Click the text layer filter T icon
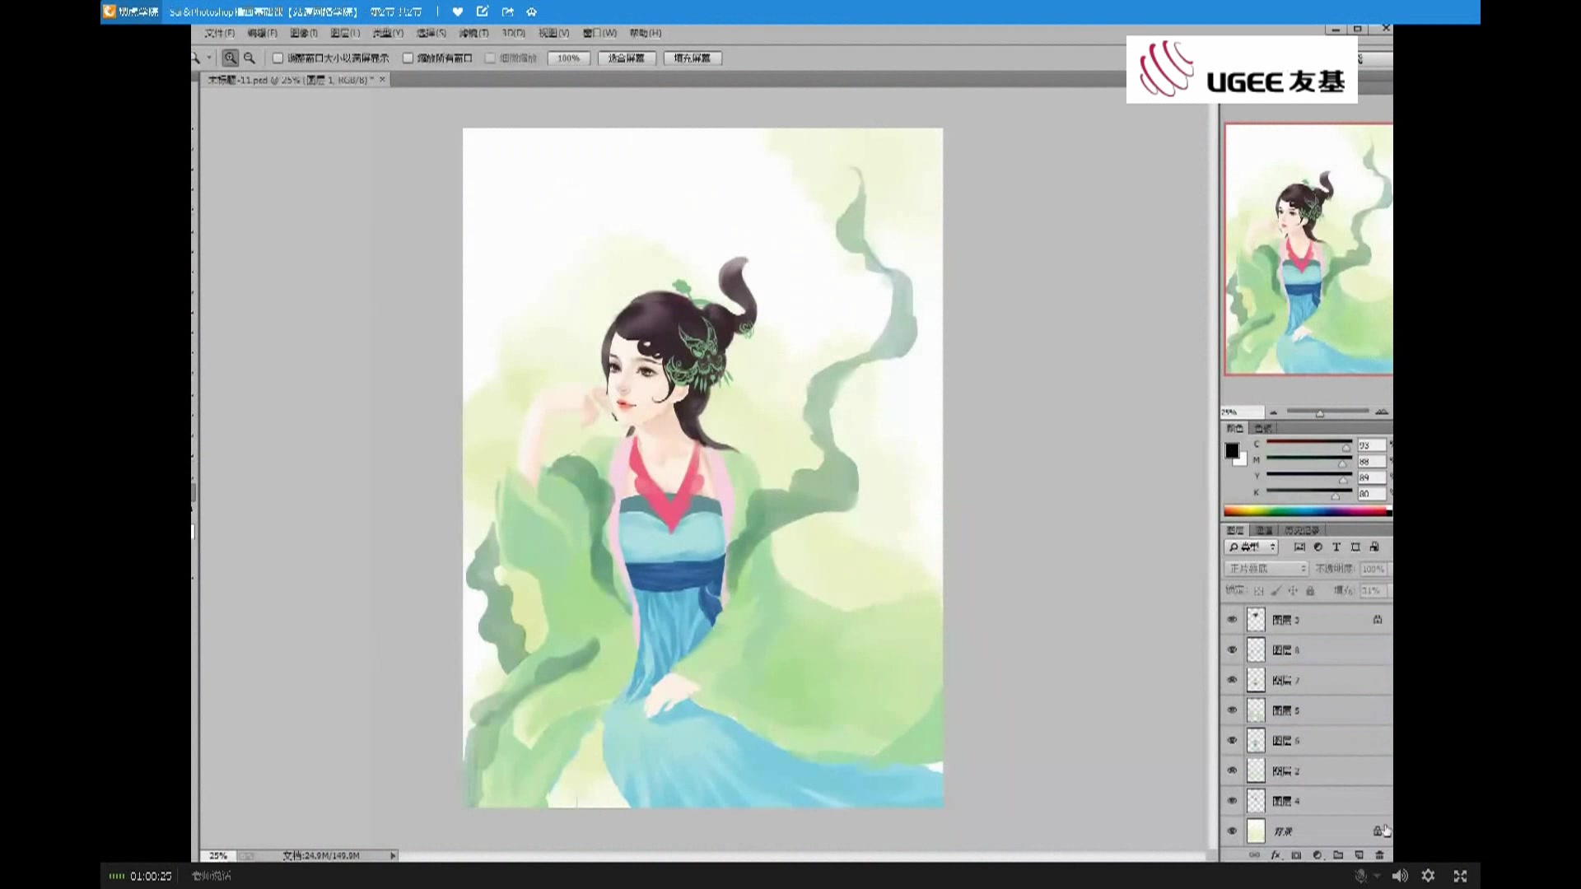 click(1336, 547)
